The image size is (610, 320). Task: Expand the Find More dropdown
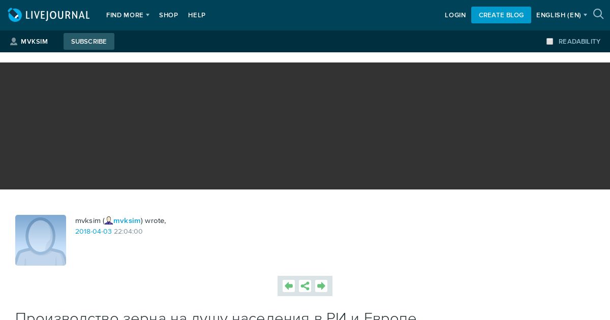pyautogui.click(x=128, y=15)
